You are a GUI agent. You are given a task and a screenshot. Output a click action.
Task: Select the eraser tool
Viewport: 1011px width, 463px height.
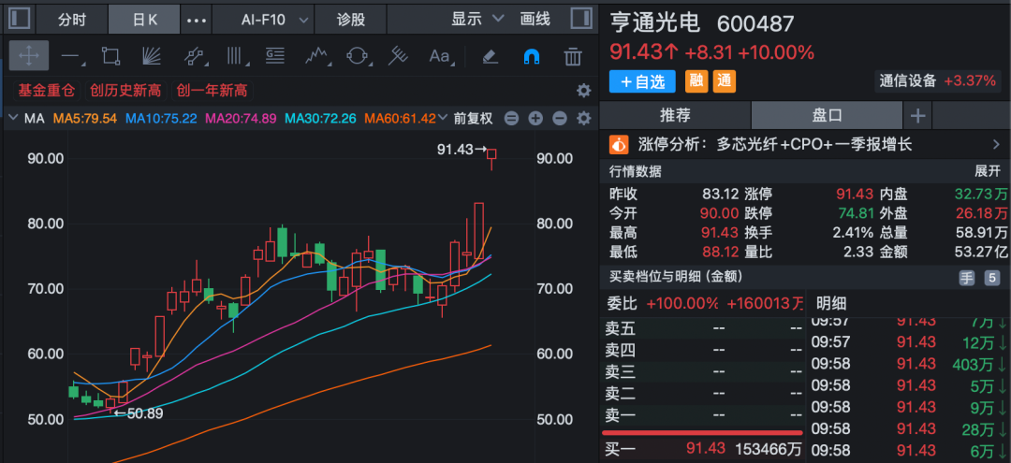tap(491, 57)
